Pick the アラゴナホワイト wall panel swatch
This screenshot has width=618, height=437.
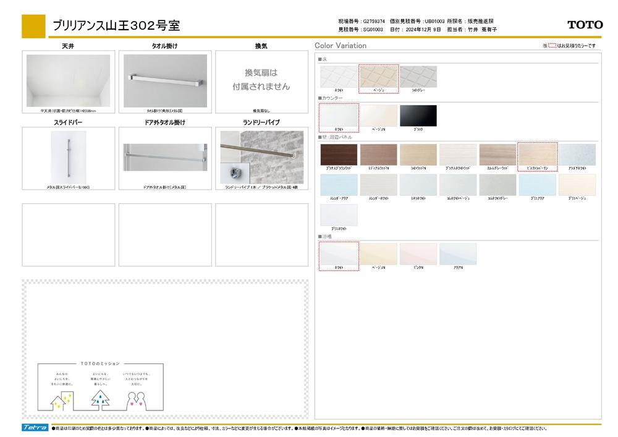point(577,155)
